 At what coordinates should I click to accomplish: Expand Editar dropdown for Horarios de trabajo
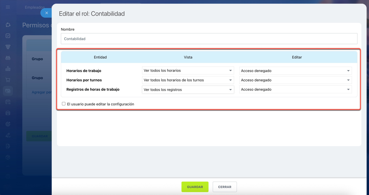[295, 71]
